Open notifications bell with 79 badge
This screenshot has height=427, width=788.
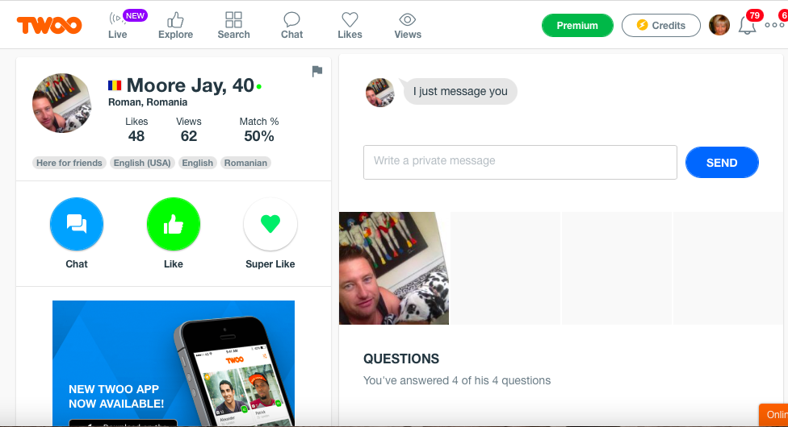click(748, 25)
